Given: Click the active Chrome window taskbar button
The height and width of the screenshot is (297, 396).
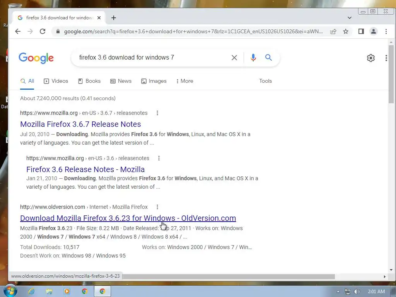Looking at the screenshot, I should pos(102,291).
